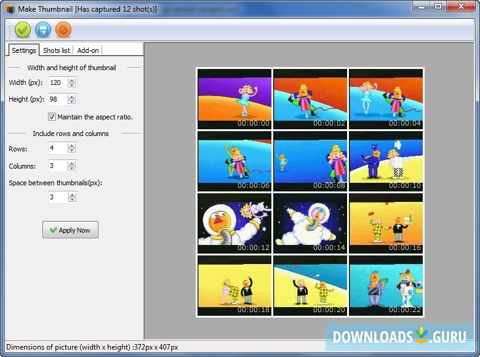Click the Space between thumbnails input field
This screenshot has width=480, height=357.
[58, 197]
